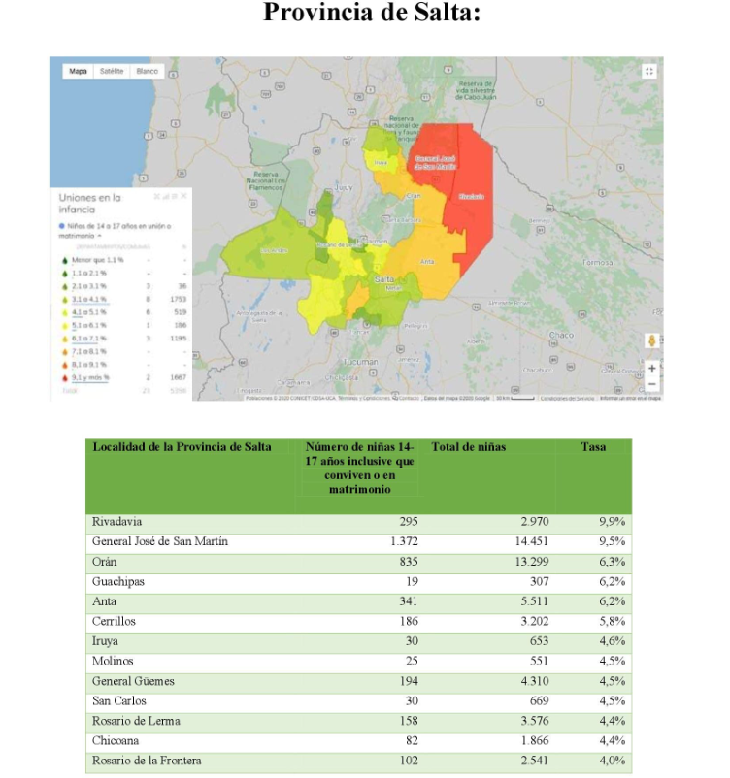Viewport: 730px width, 778px height.
Task: Click the Total de niñas column header
Action: [x=468, y=447]
